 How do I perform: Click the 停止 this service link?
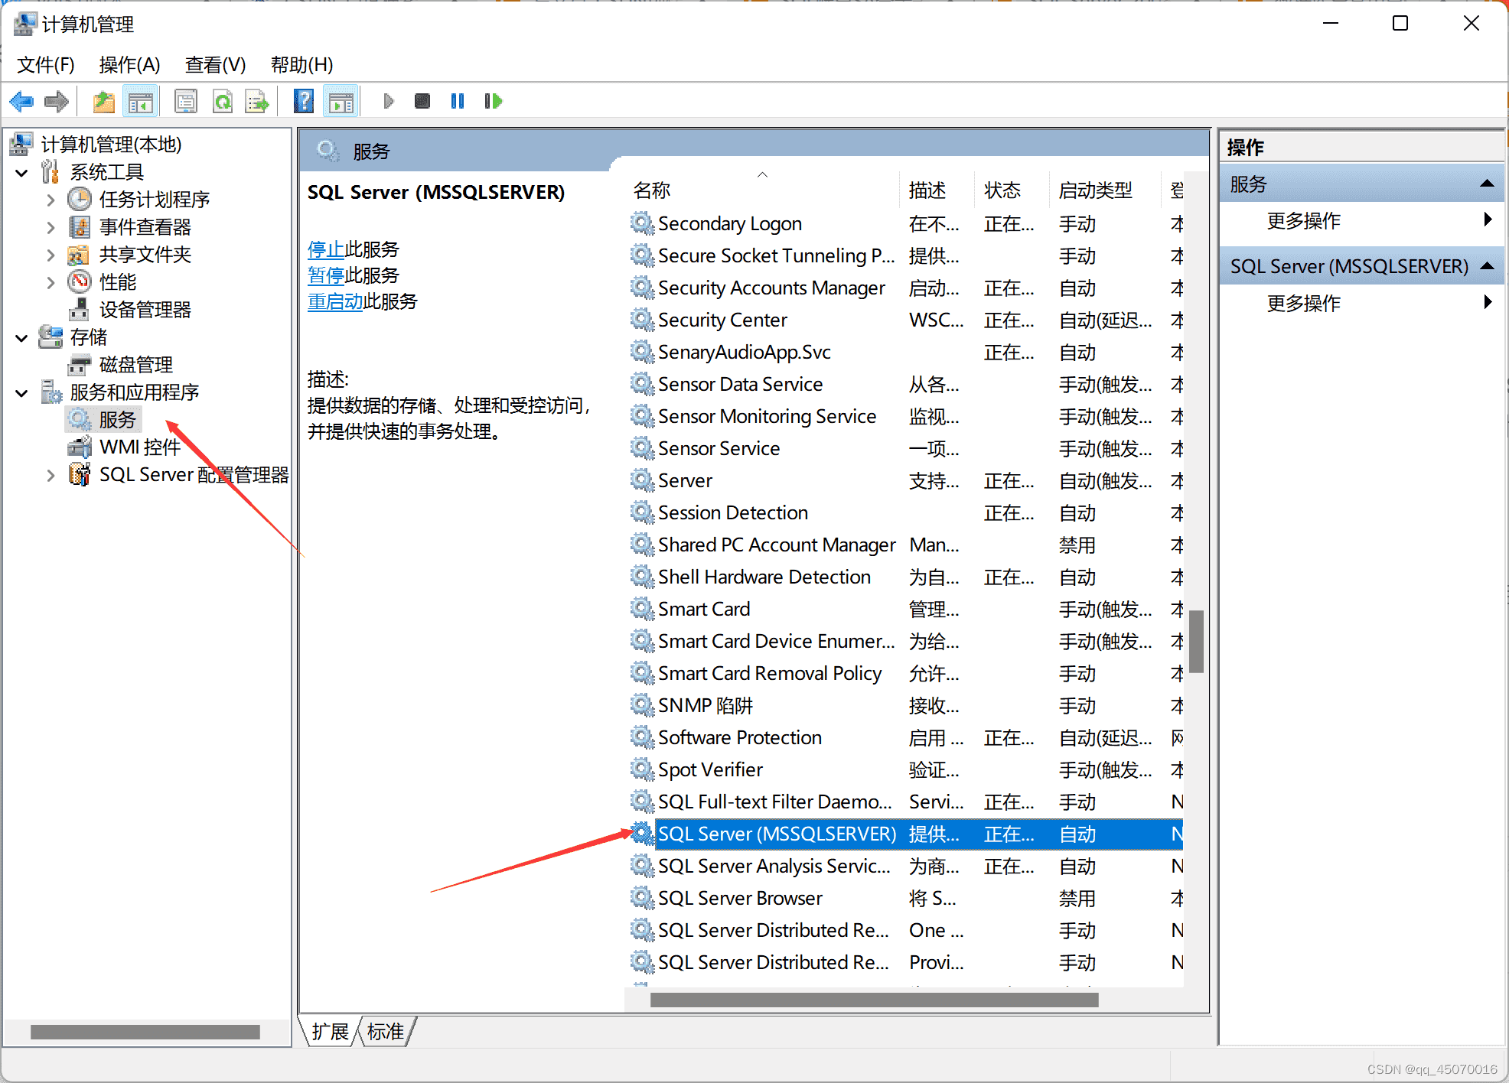click(x=325, y=249)
